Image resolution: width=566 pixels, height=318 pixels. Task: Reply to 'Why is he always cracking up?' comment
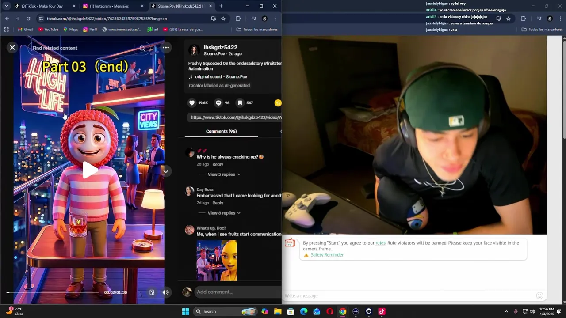tap(218, 164)
